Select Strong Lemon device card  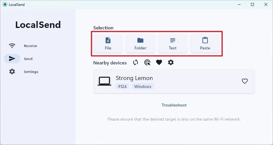[174, 81]
